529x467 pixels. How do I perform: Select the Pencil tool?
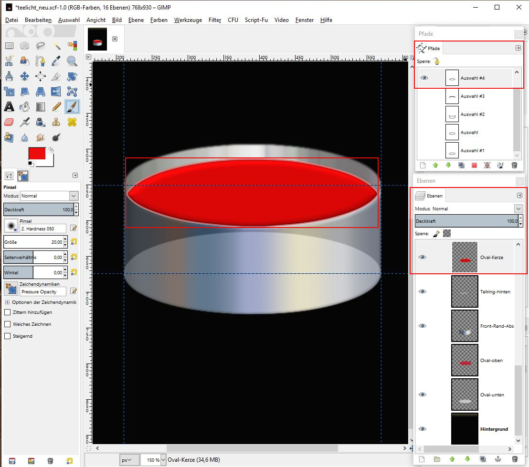pos(56,106)
